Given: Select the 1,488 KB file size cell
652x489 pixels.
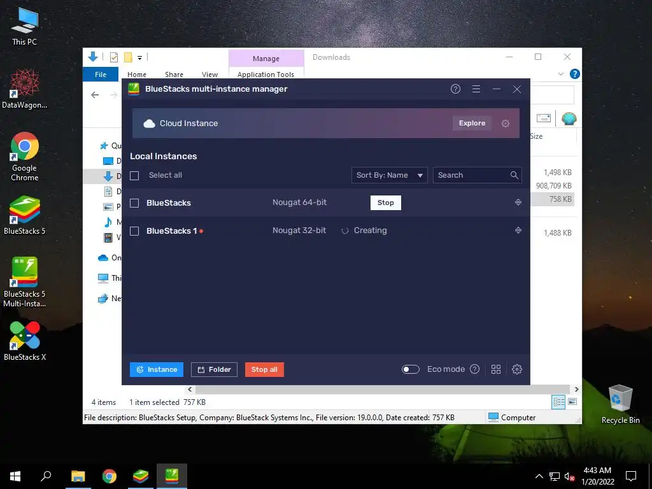Looking at the screenshot, I should [x=557, y=233].
